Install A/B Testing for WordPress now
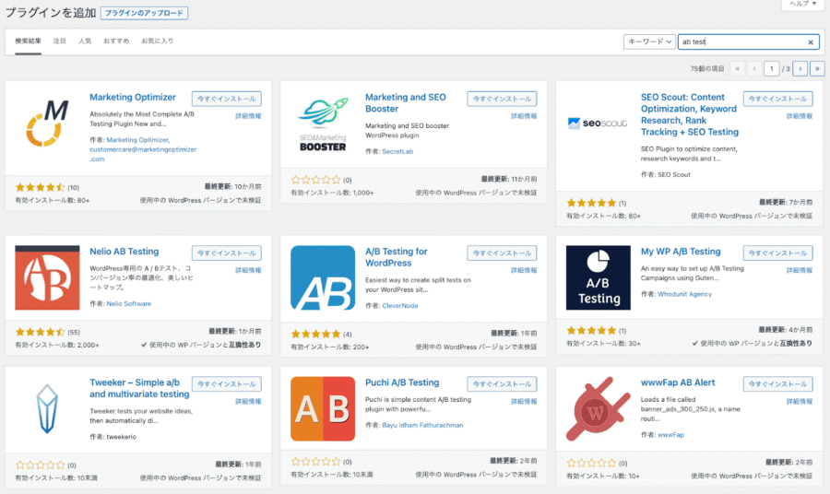 [x=502, y=253]
